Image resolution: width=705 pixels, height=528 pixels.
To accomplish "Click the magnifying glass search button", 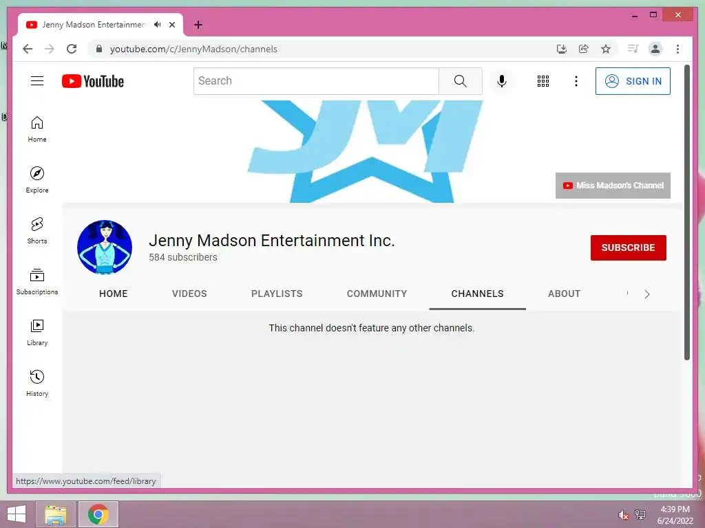I will click(x=461, y=81).
